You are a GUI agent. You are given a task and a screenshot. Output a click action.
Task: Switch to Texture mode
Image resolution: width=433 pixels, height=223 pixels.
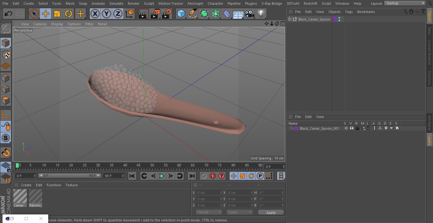click(6, 54)
